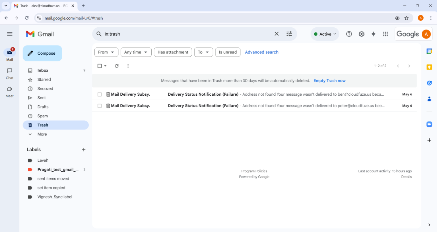437x232 pixels.
Task: Open Gemini sparkle feature
Action: 373,34
